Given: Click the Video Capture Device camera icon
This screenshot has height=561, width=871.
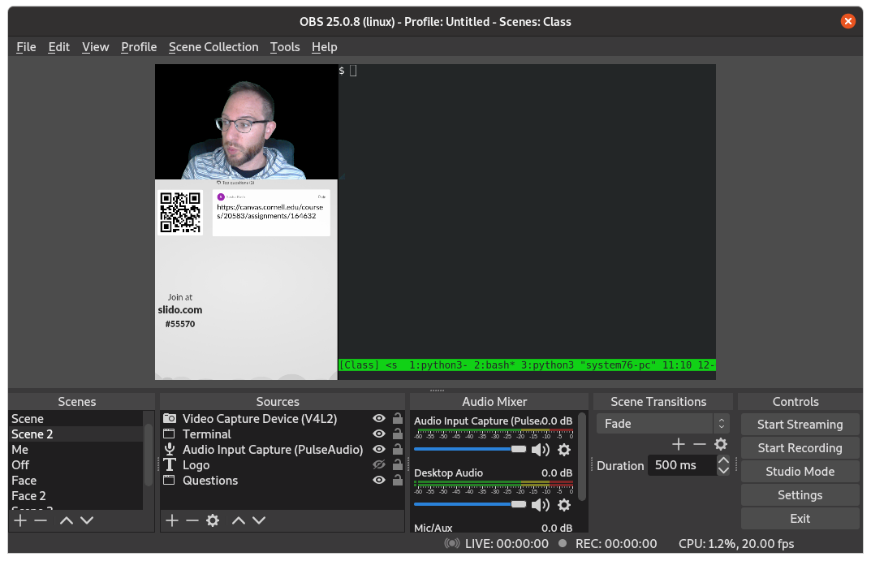Looking at the screenshot, I should 170,418.
